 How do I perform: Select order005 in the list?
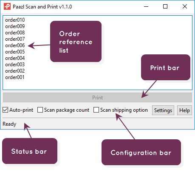click(15, 52)
